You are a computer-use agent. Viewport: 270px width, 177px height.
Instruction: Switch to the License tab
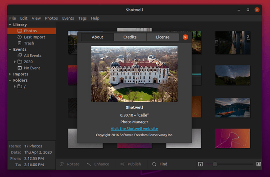(162, 37)
